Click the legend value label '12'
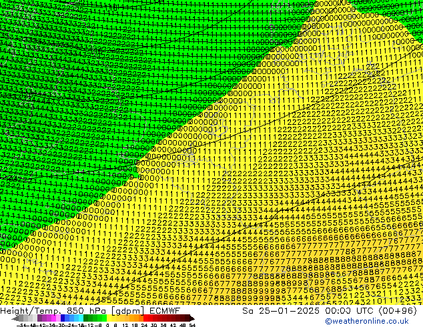The width and height of the screenshot is (423, 327). click(125, 325)
